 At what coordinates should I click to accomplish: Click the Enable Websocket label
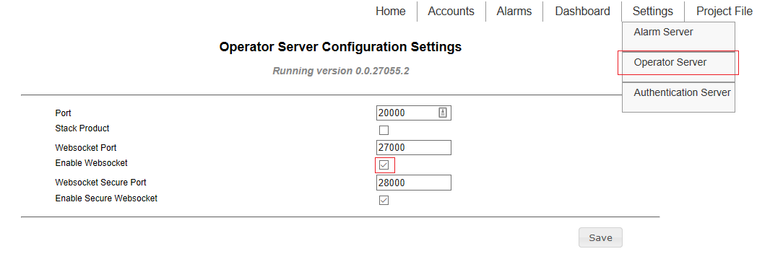point(91,163)
